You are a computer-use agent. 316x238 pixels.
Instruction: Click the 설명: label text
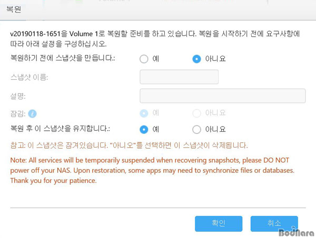coord(18,96)
